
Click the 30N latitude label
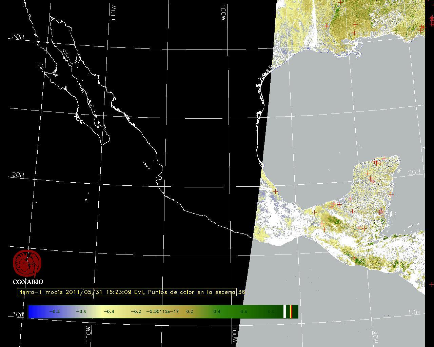pos(18,37)
